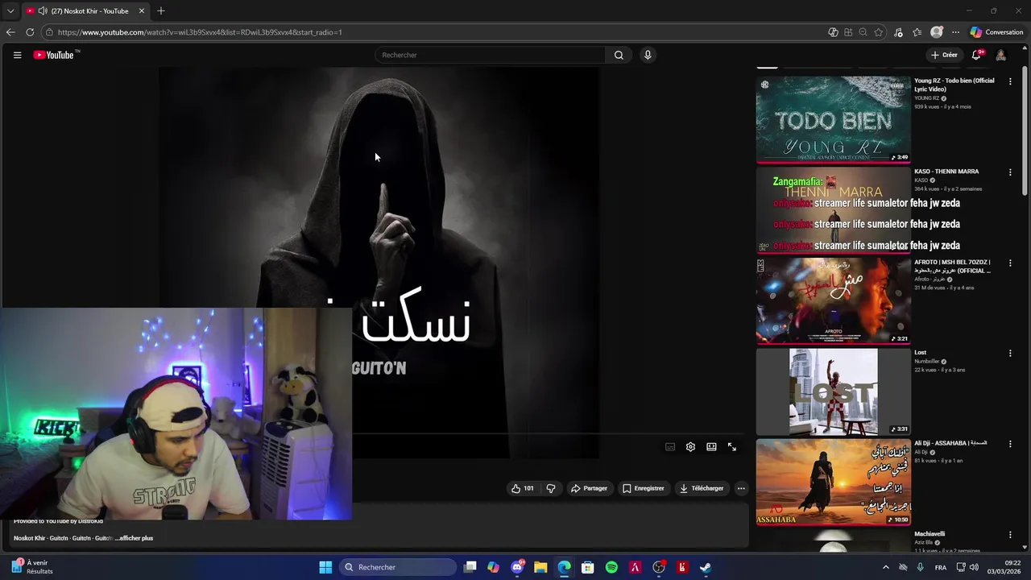Select the Noskot Khir browser tab
1031x580 pixels.
[85, 11]
